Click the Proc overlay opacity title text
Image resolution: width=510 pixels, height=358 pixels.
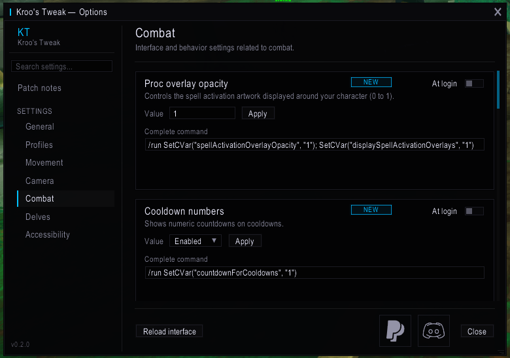click(x=186, y=84)
